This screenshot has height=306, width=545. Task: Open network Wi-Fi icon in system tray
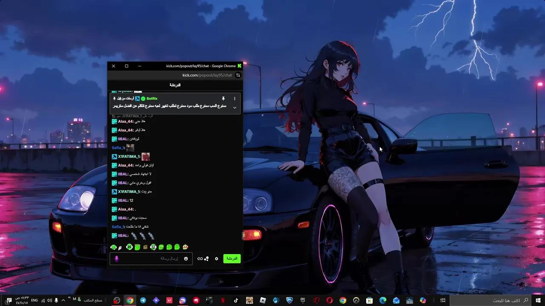[x=43, y=300]
